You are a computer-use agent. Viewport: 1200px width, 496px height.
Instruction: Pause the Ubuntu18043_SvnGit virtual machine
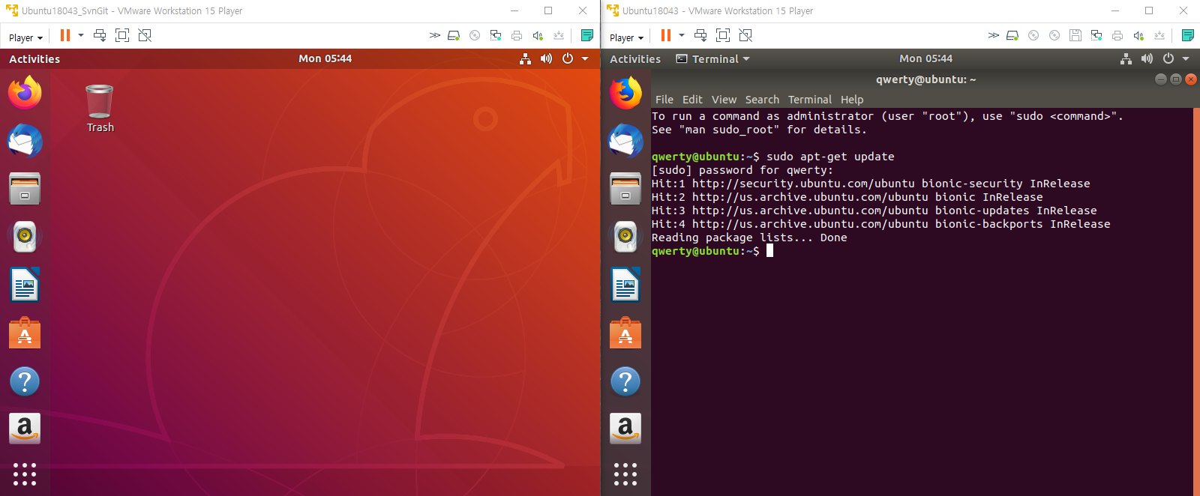(x=65, y=35)
